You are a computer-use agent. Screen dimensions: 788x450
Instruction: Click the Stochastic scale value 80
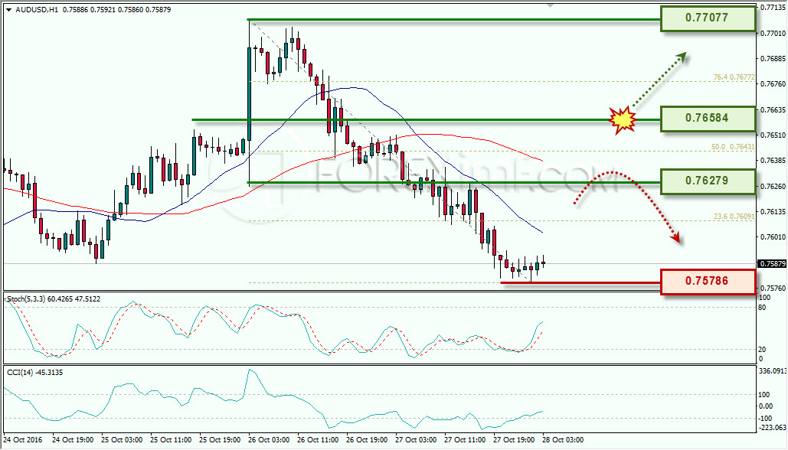click(x=763, y=308)
